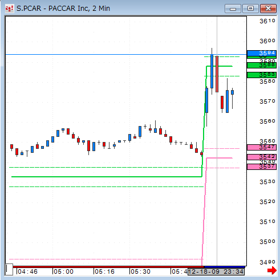
Task: Click the 3500 price axis label
Action: pos(267,242)
